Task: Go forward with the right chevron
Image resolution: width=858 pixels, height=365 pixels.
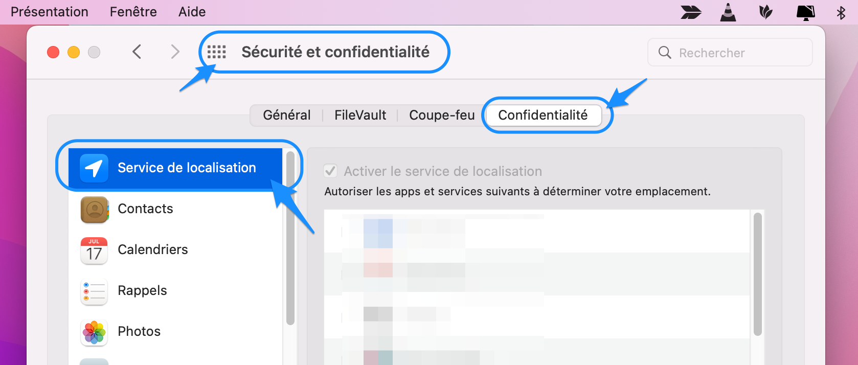Action: click(175, 52)
